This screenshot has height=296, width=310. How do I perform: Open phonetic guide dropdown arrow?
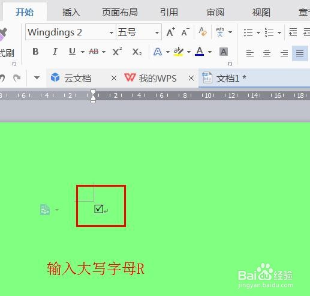pyautogui.click(x=230, y=32)
